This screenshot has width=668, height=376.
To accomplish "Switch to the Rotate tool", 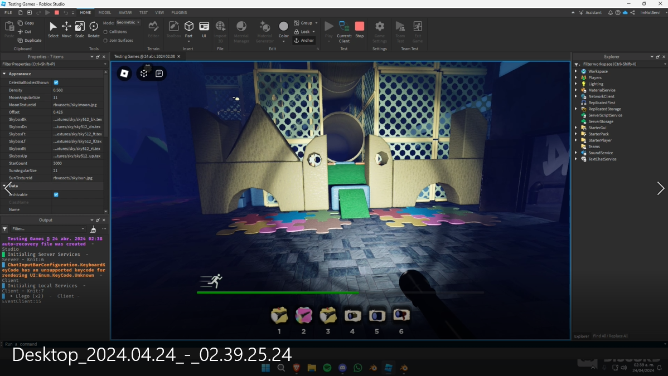I will [93, 30].
